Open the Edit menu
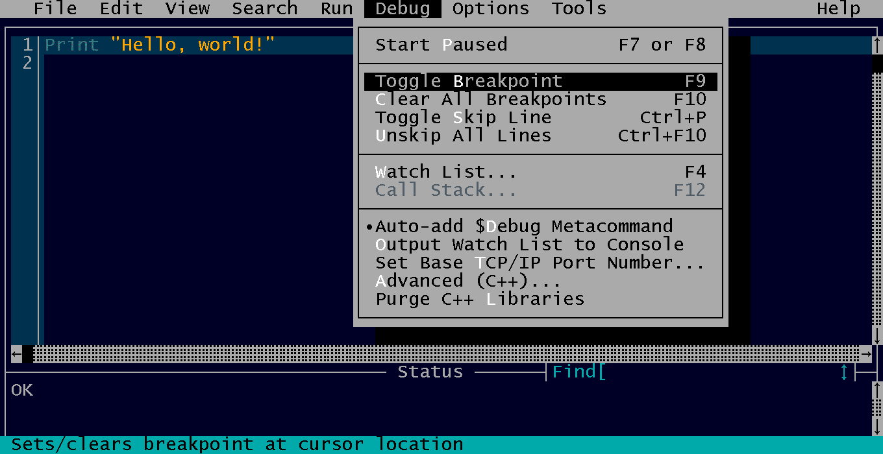The width and height of the screenshot is (883, 454). click(x=121, y=8)
